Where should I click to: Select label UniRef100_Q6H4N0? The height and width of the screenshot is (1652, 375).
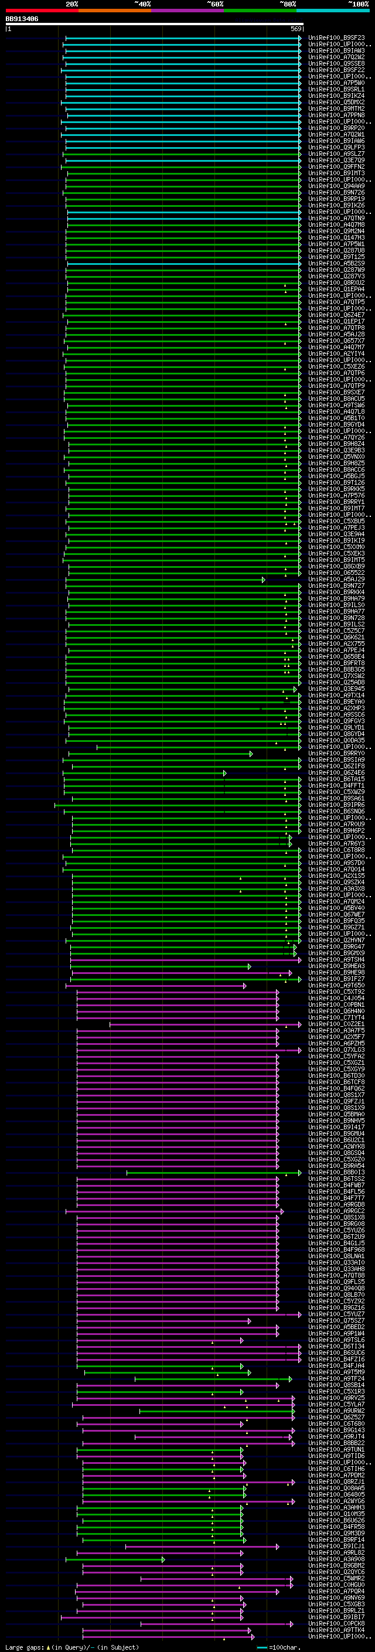tap(336, 1011)
